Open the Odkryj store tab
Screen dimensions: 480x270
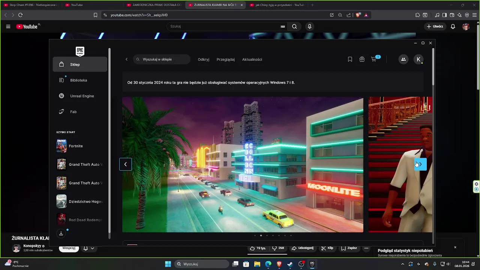204,59
